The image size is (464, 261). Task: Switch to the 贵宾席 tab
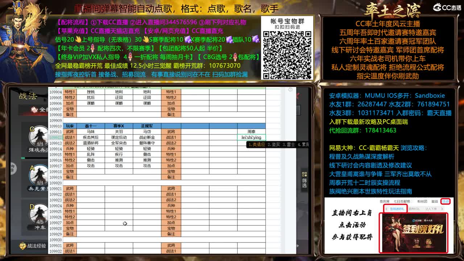(384, 201)
